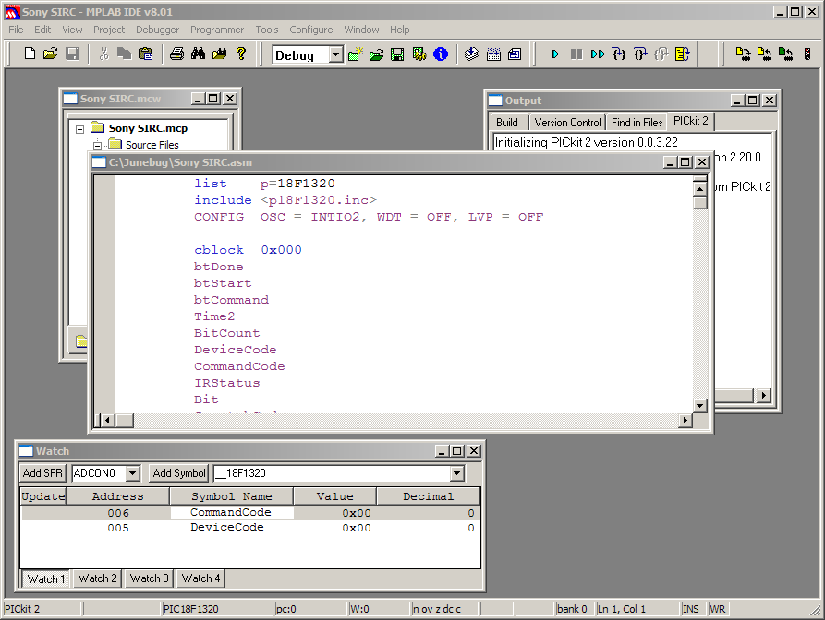
Task: Switch to the Watch 3 tab
Action: point(149,578)
